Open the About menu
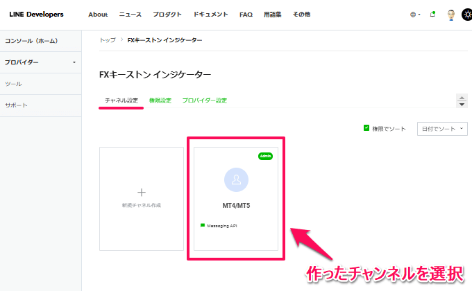 click(98, 15)
